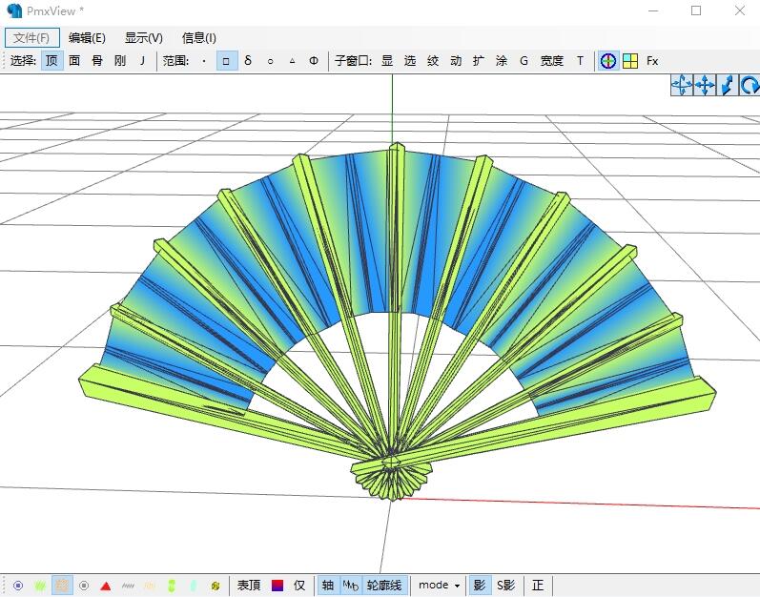Open the 显示(V) menu

click(143, 38)
